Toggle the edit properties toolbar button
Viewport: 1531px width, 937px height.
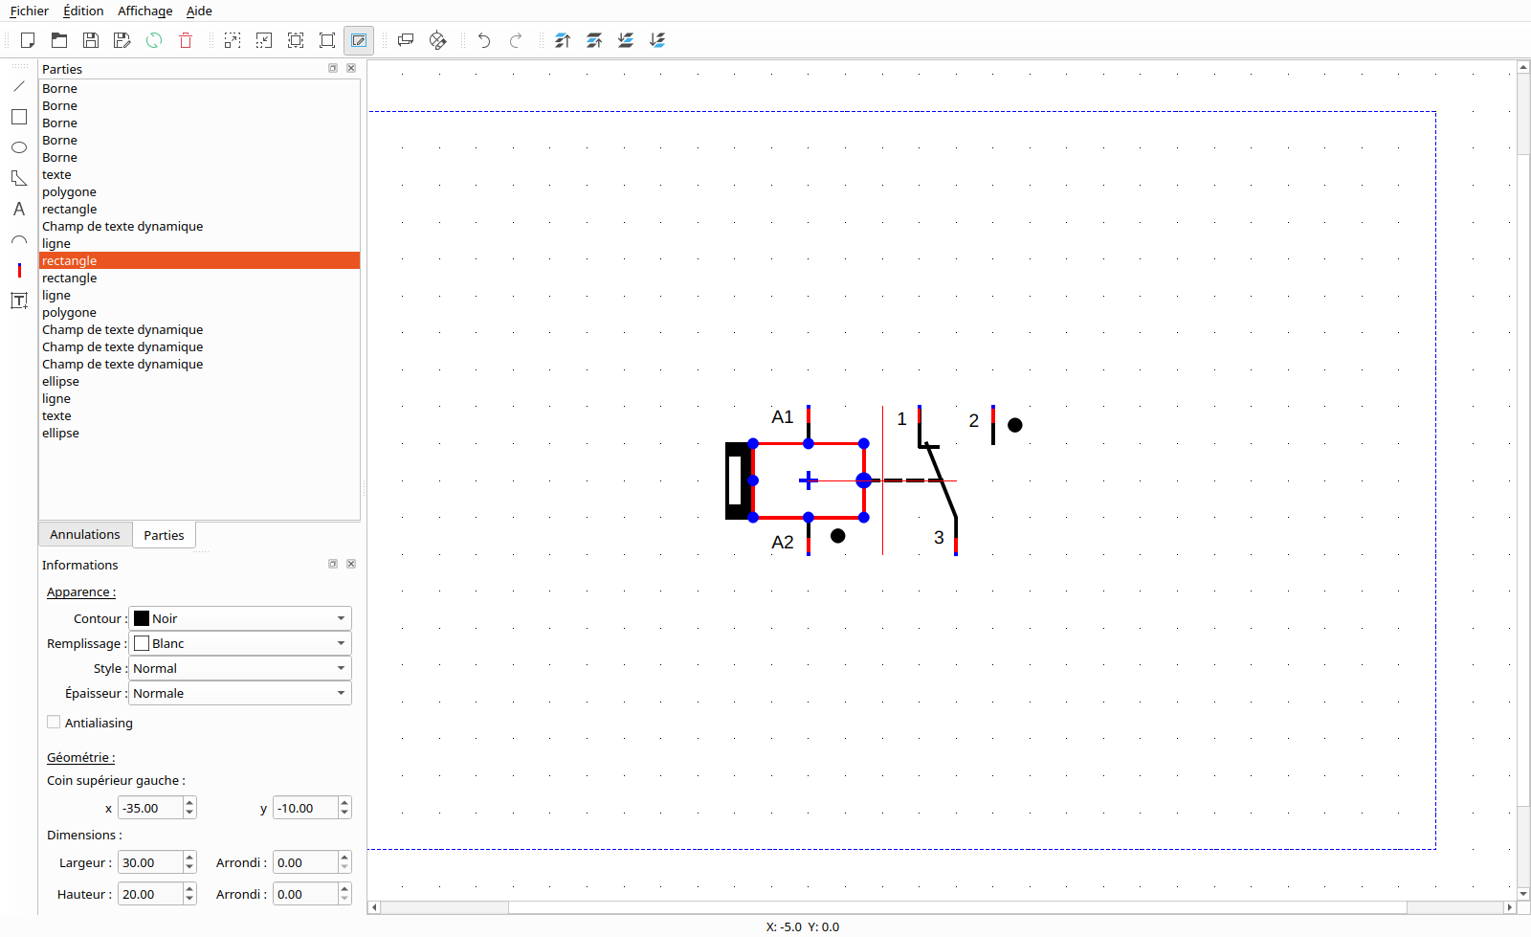(x=359, y=40)
